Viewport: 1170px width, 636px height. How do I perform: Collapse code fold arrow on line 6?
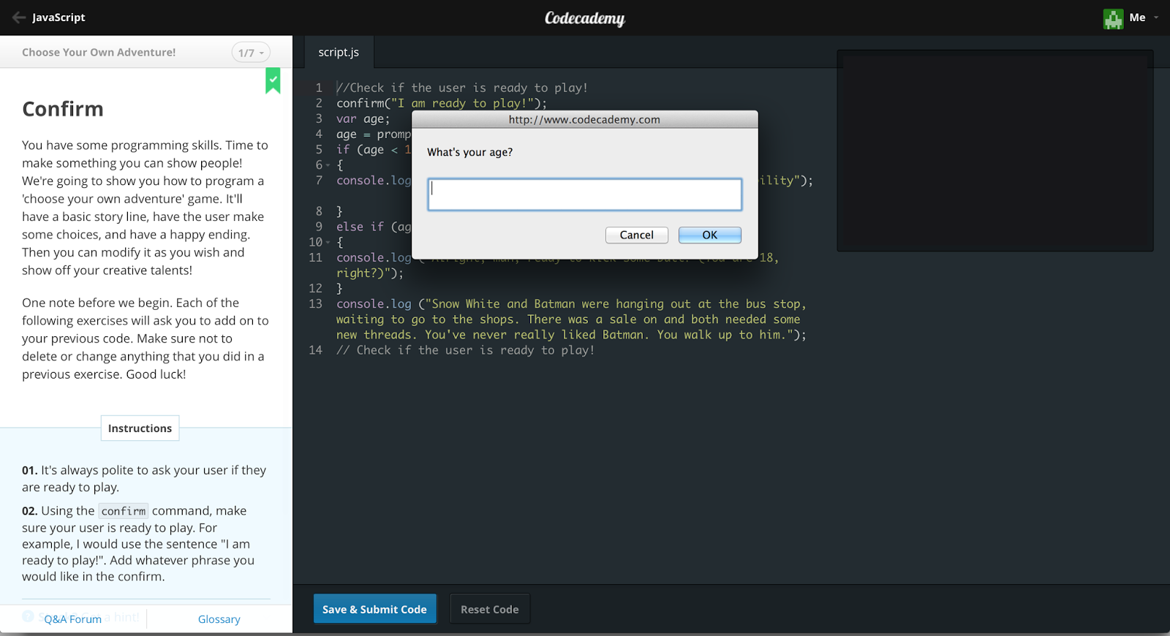(328, 165)
